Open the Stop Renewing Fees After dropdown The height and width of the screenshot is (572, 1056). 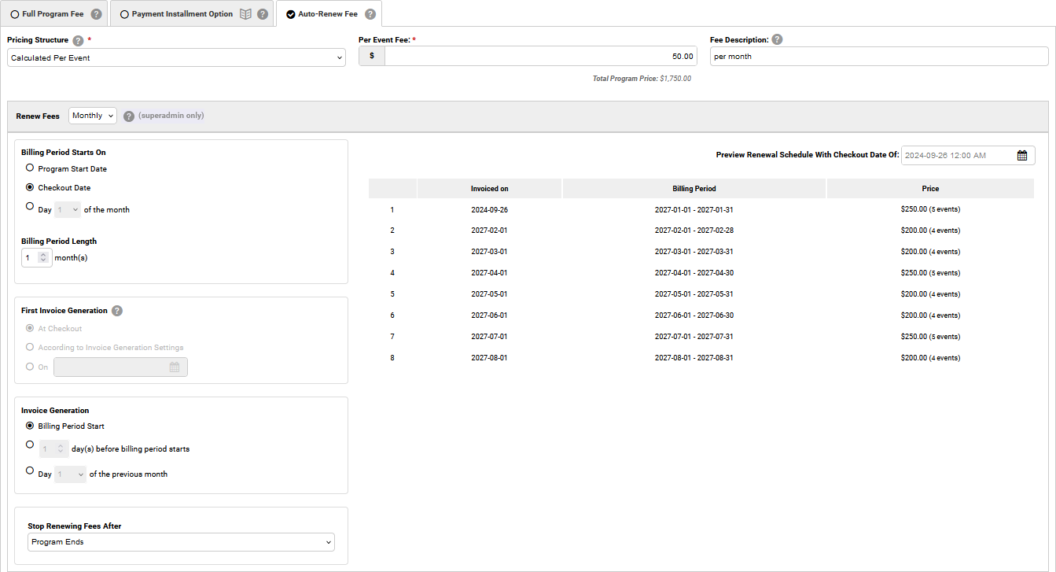(181, 542)
